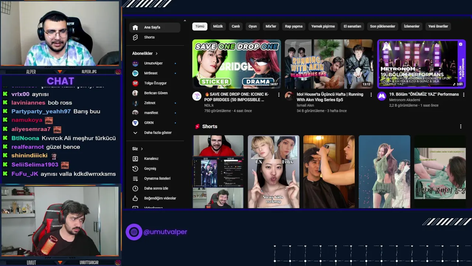Click the Daha sonra izle clock icon
Screen dimensions: 472x266
135,188
